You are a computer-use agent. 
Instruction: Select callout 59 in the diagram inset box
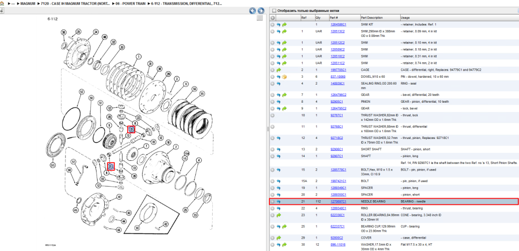[137, 228]
